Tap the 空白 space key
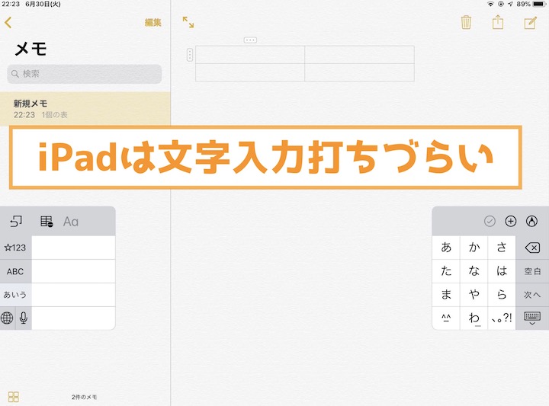Image resolution: width=549 pixels, height=406 pixels. [x=532, y=271]
